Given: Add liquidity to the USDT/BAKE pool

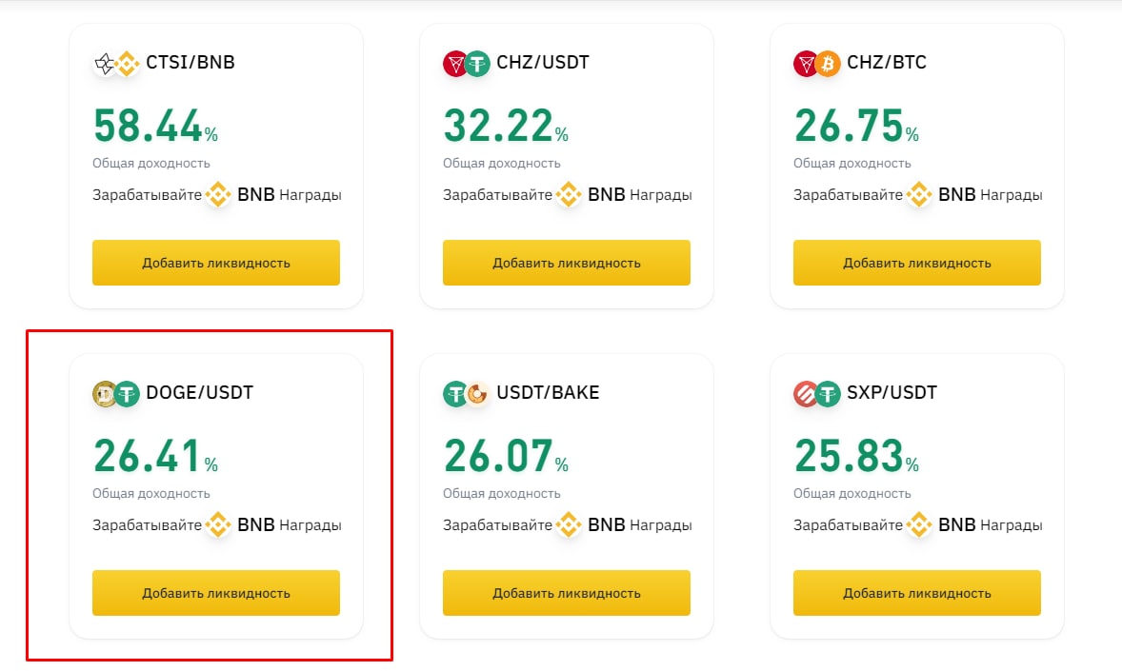Looking at the screenshot, I should 567,593.
